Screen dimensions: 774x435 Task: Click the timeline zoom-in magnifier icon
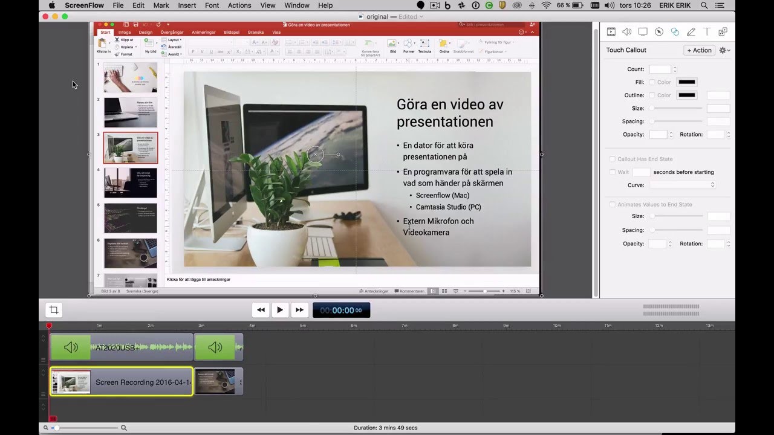124,428
